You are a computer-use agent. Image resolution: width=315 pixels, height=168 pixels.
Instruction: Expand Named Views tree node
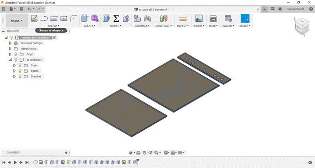[x=10, y=49]
